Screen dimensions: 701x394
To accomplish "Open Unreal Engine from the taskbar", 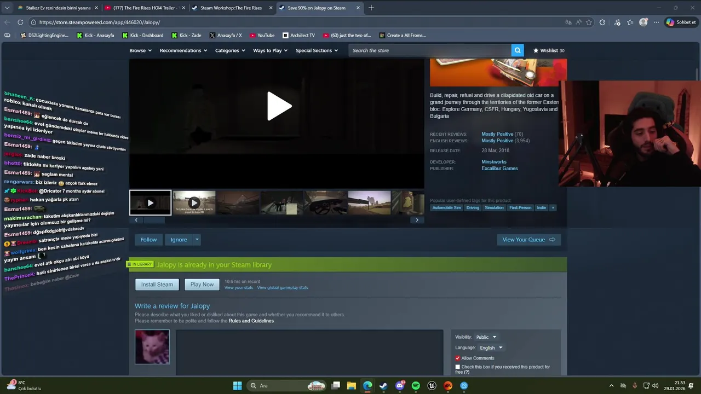I will pos(432,386).
